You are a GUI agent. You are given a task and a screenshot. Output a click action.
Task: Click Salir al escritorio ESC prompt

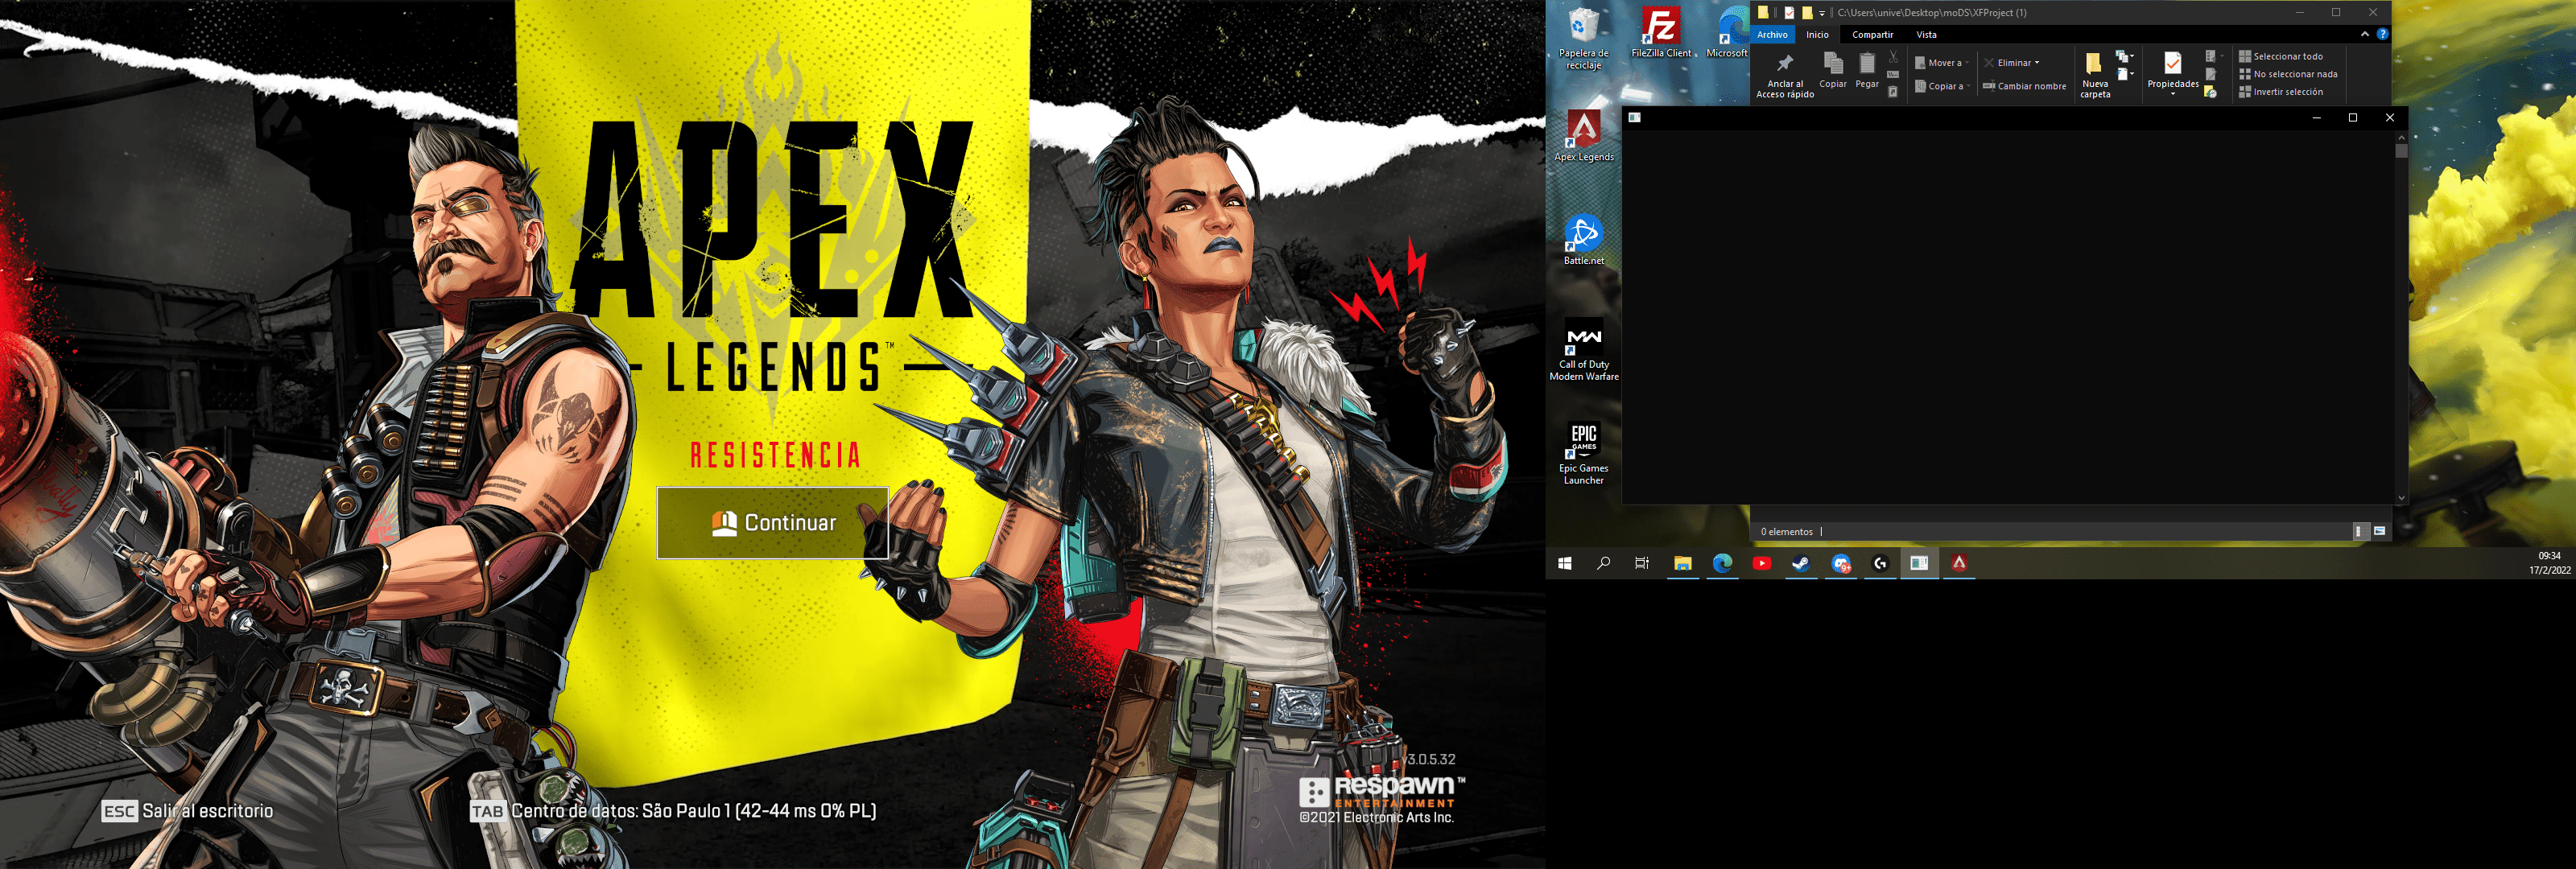[x=187, y=811]
